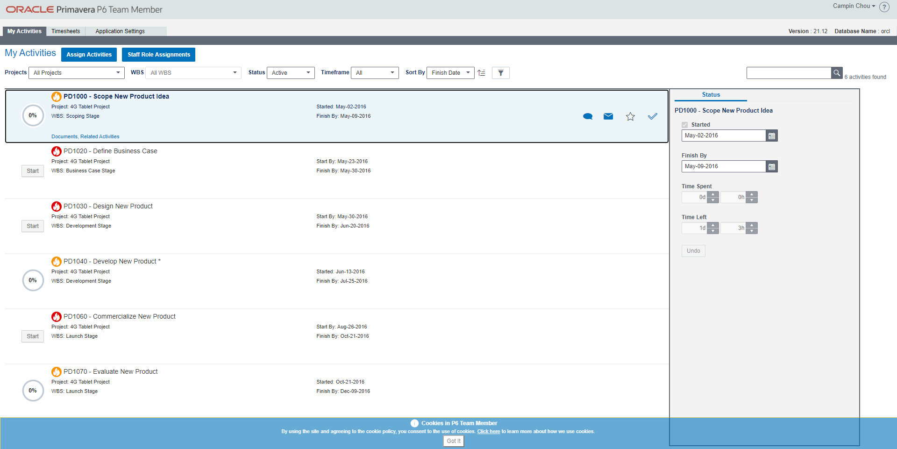Open the calendar picker for the Started date
The image size is (897, 449).
point(772,135)
